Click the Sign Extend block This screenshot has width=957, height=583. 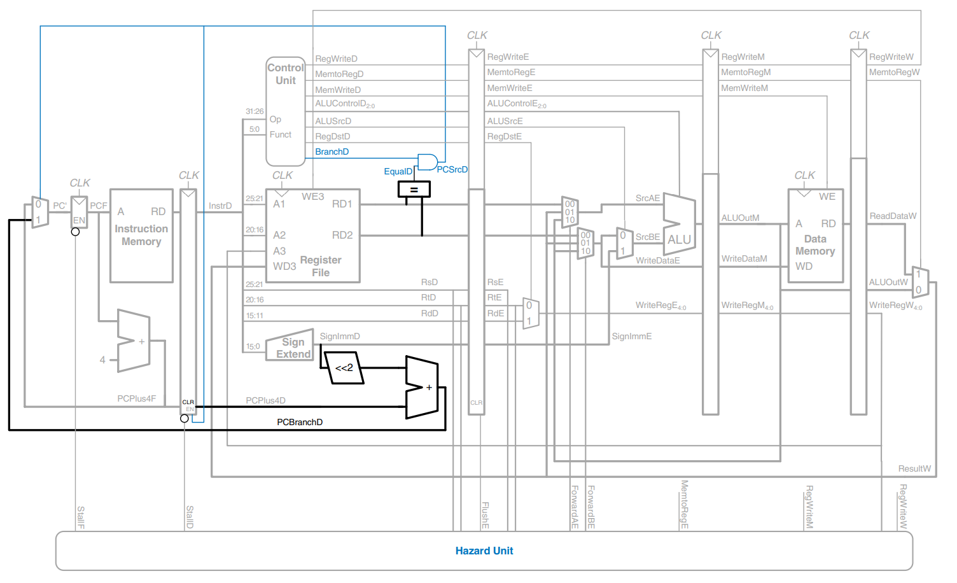(291, 347)
